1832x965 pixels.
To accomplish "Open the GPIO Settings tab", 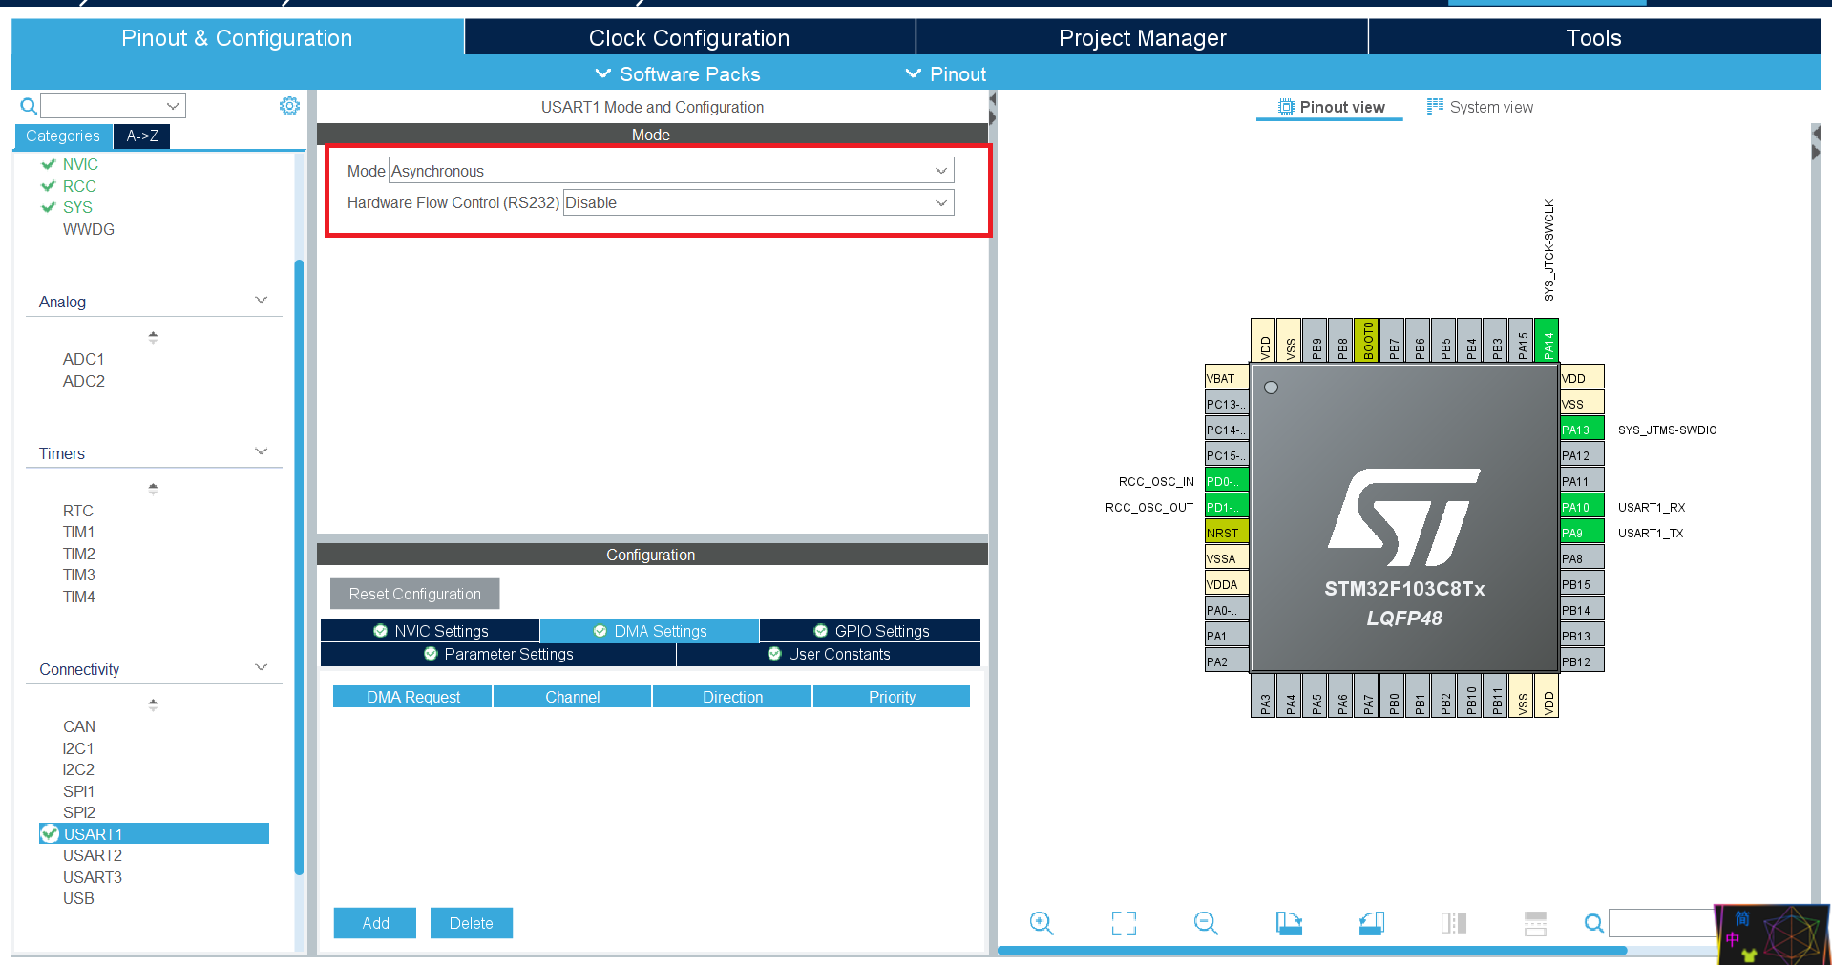I will point(871,631).
